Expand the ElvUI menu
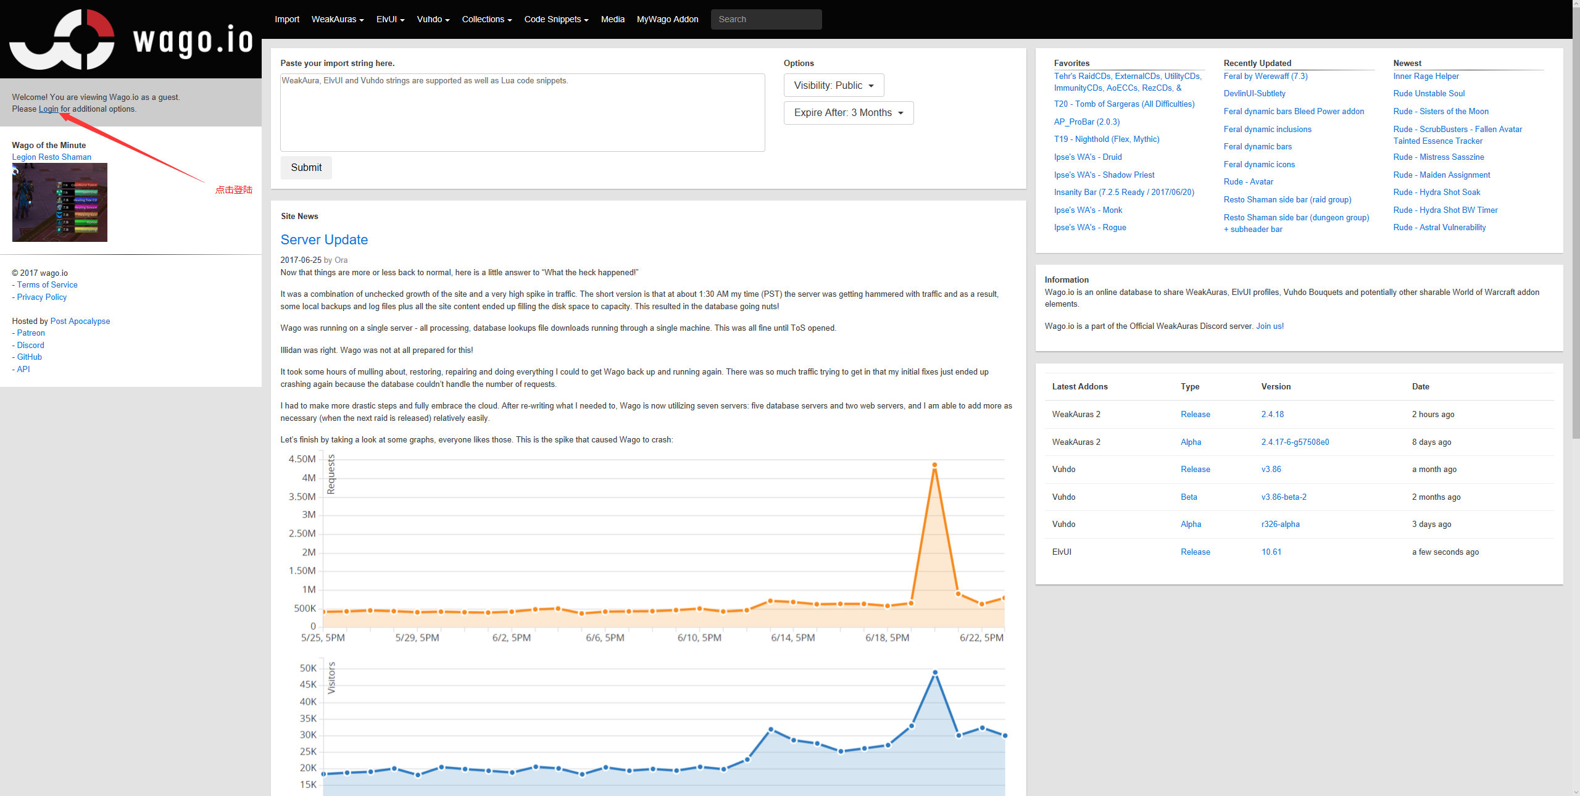Image resolution: width=1580 pixels, height=796 pixels. point(390,19)
